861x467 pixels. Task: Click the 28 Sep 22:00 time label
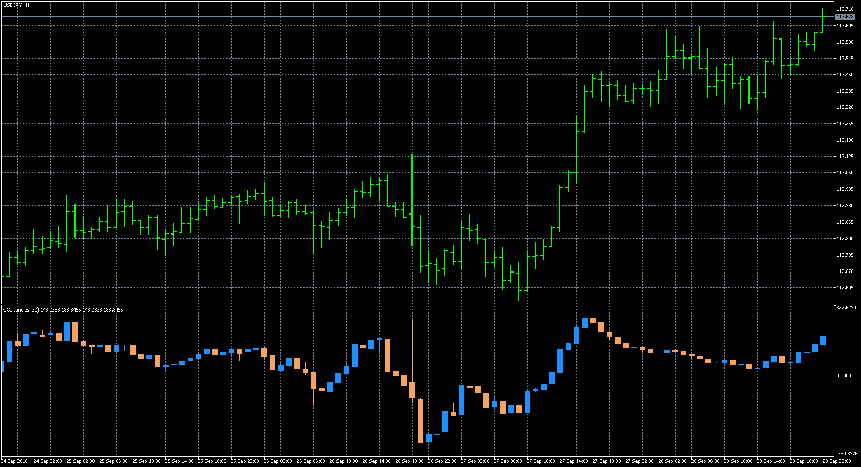tap(837, 461)
